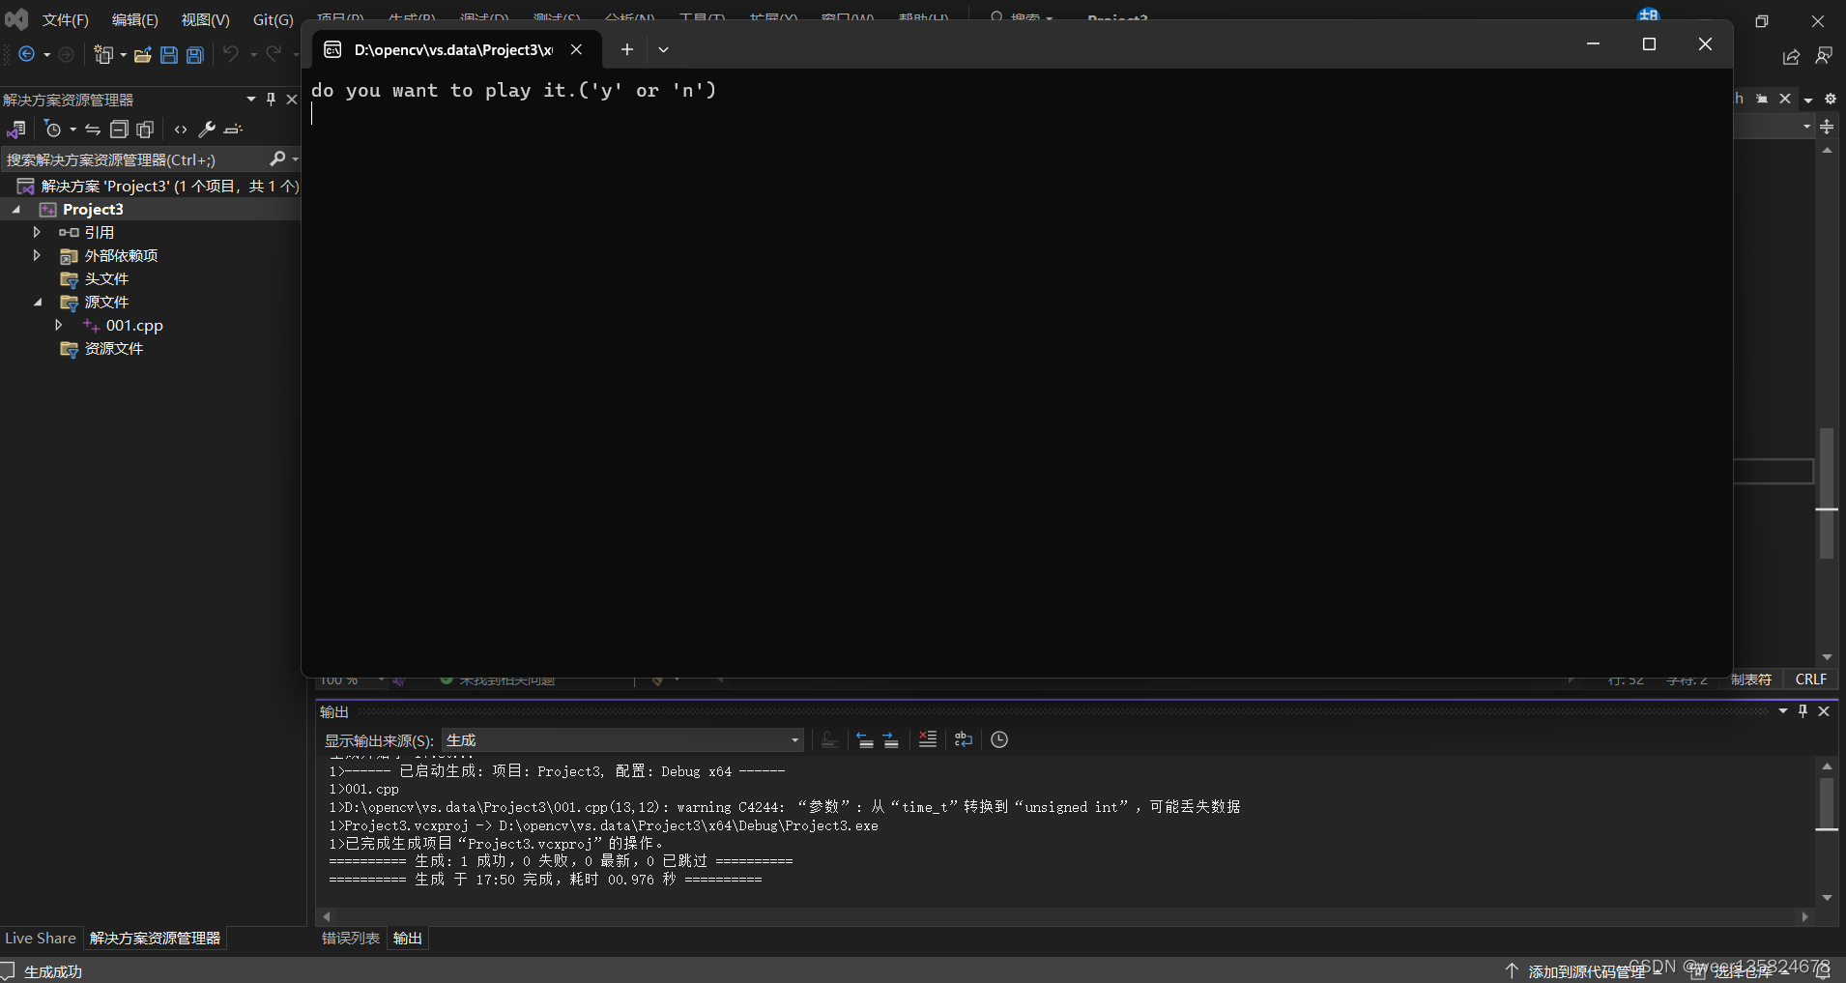This screenshot has height=983, width=1846.
Task: Toggle pin on the .h editor tab
Action: (1763, 99)
